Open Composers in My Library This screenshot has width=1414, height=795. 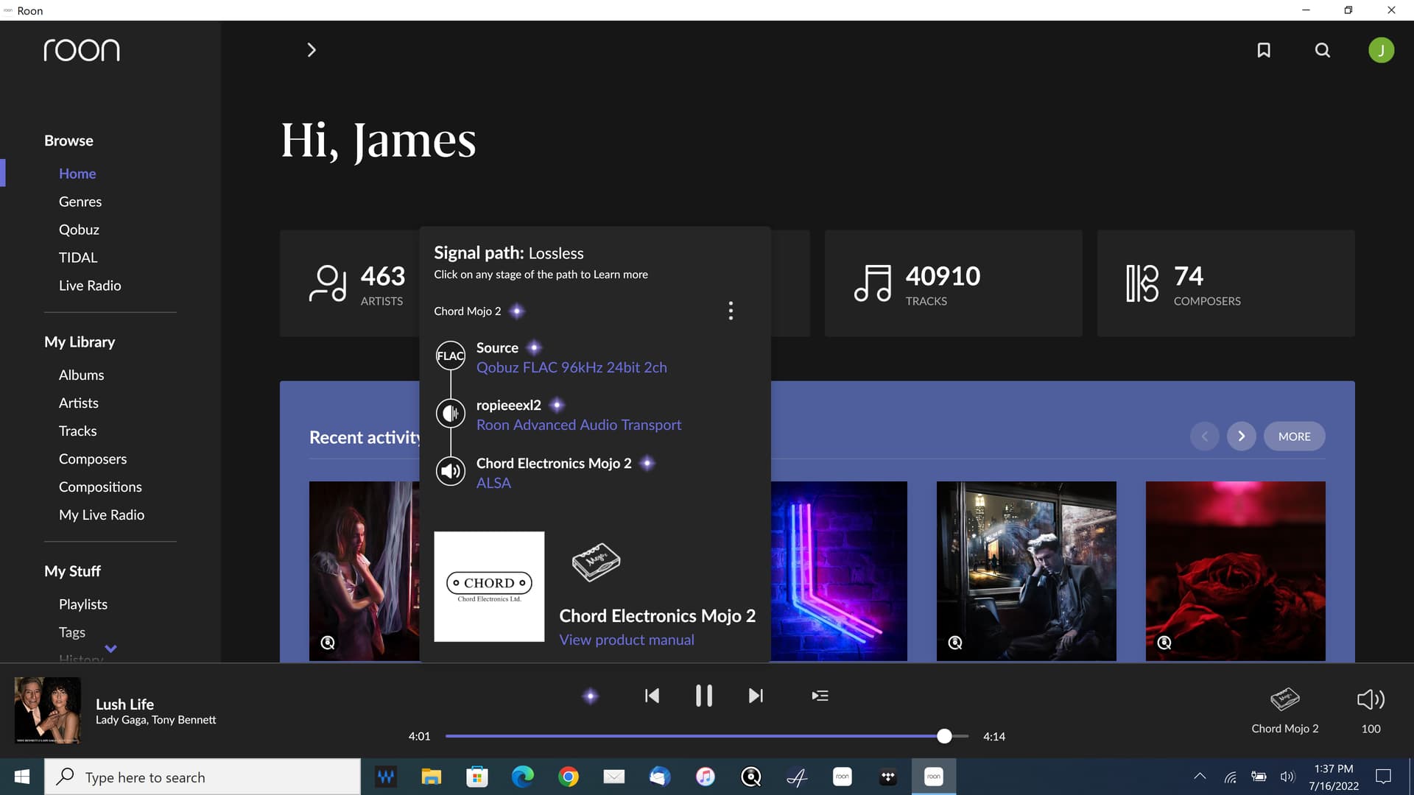(x=93, y=459)
